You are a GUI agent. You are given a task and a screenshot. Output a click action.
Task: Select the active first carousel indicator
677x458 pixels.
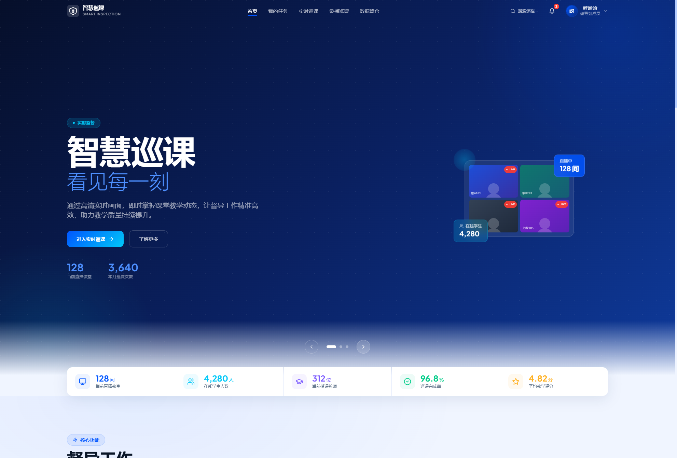tap(331, 347)
